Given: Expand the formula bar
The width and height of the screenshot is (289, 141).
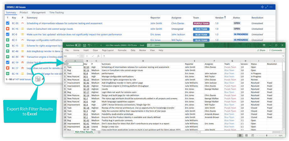Looking at the screenshot, I should click(283, 56).
